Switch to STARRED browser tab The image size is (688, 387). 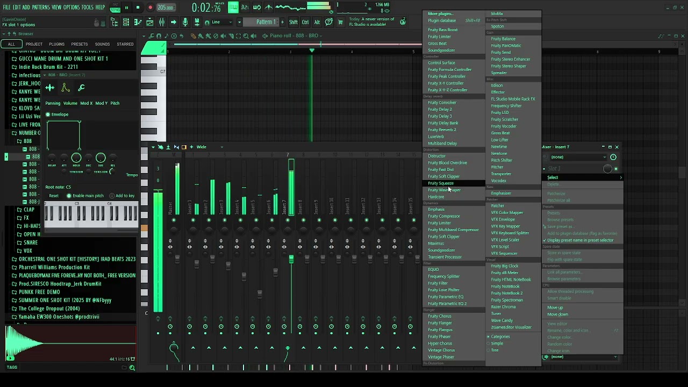(125, 44)
